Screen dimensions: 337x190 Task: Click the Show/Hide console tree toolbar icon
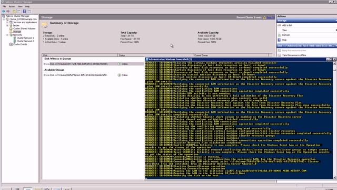(x=19, y=11)
